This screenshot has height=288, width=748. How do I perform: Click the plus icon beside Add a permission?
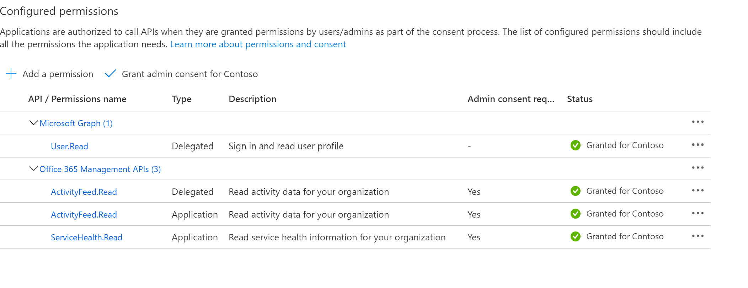pos(11,74)
